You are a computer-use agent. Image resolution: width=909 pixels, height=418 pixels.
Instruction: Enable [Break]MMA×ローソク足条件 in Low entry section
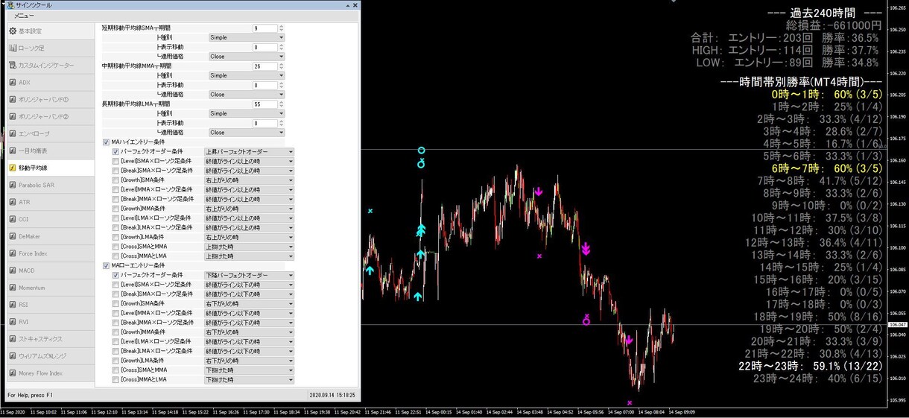[115, 323]
